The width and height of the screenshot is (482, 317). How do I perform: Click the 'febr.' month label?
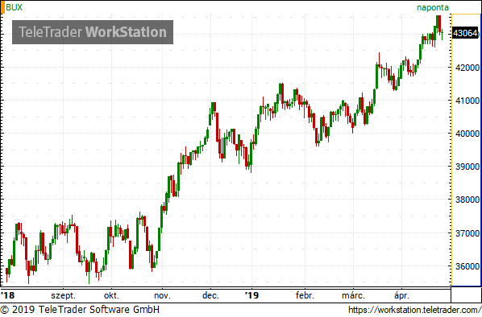point(305,295)
